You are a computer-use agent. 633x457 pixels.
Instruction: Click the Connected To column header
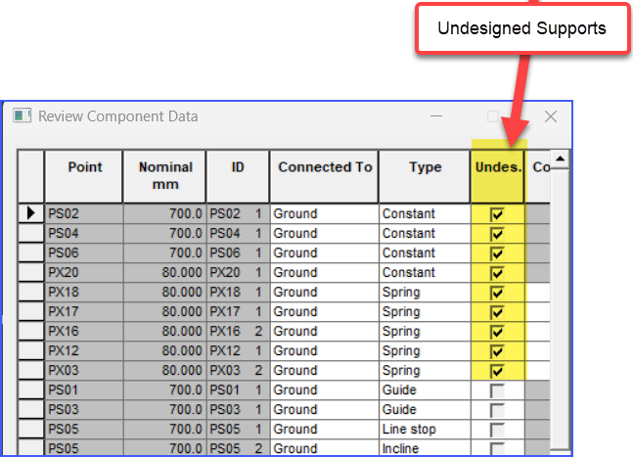(x=325, y=176)
